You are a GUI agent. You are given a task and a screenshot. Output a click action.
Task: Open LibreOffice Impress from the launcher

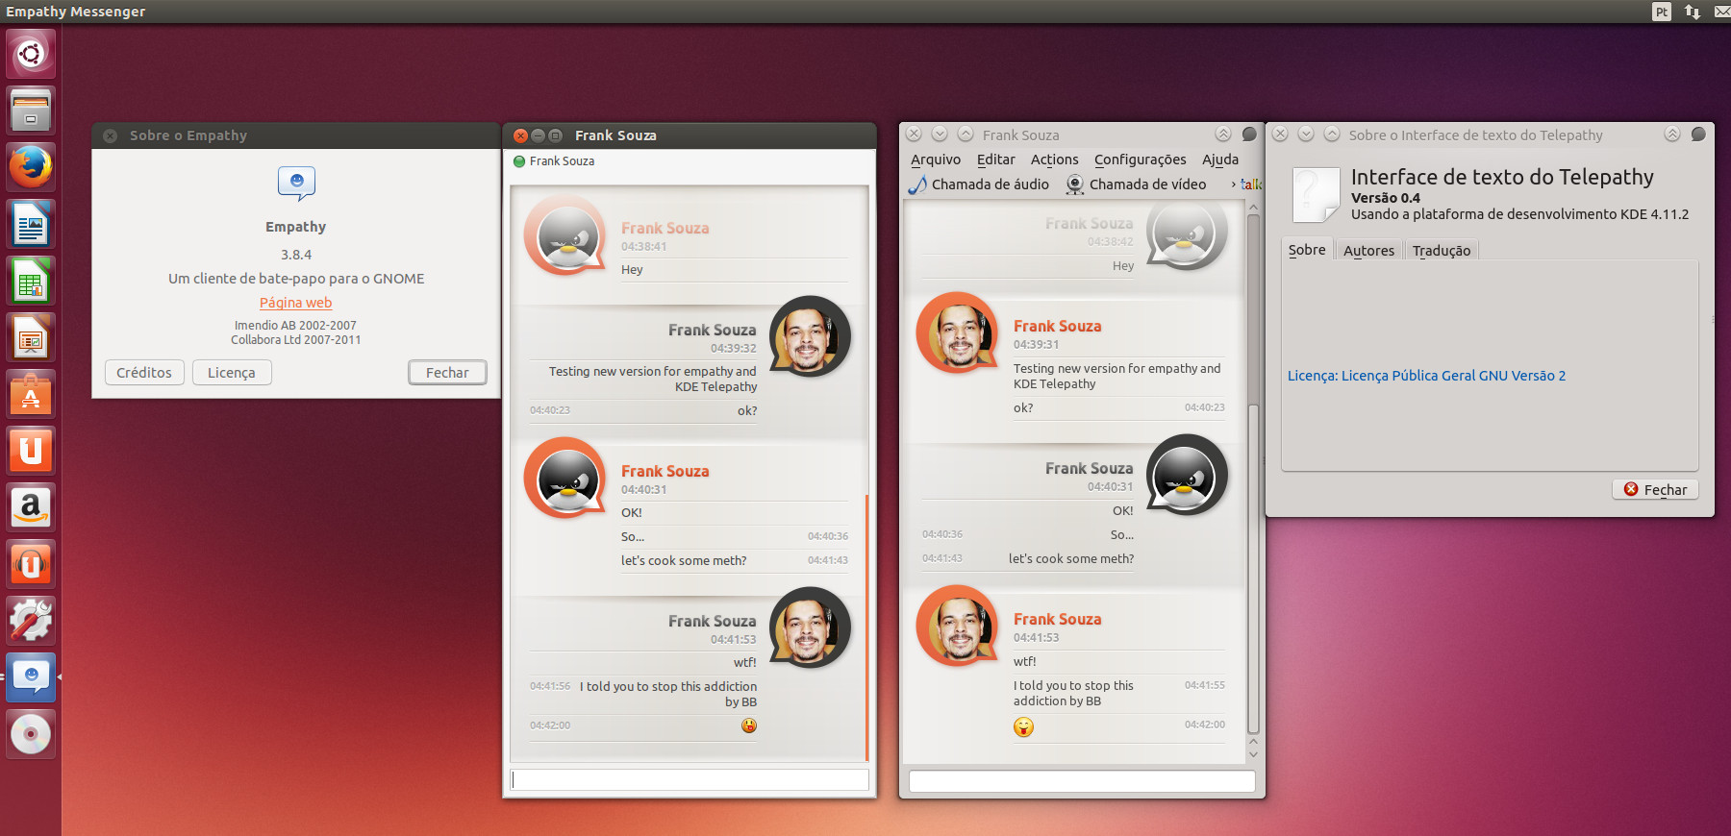[x=31, y=337]
